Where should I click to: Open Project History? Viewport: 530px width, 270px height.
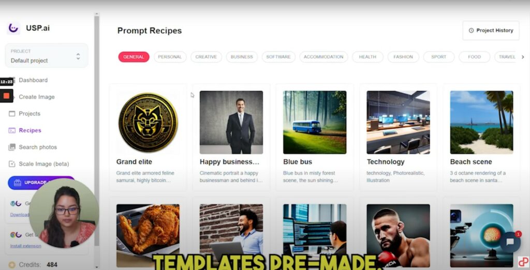pos(491,31)
